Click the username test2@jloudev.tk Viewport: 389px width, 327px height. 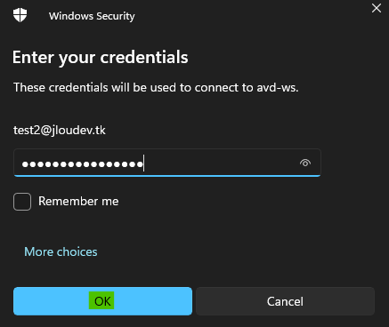60,131
